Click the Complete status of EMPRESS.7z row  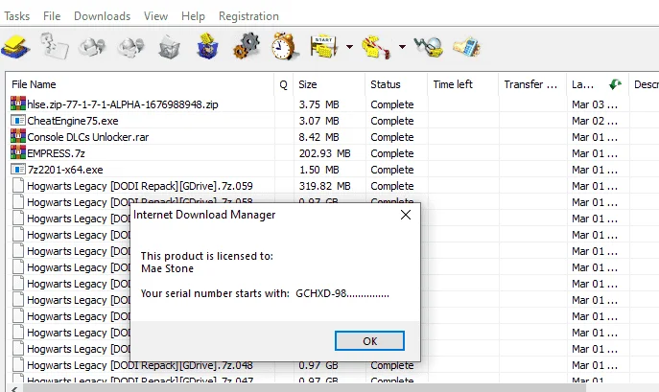[x=392, y=153]
